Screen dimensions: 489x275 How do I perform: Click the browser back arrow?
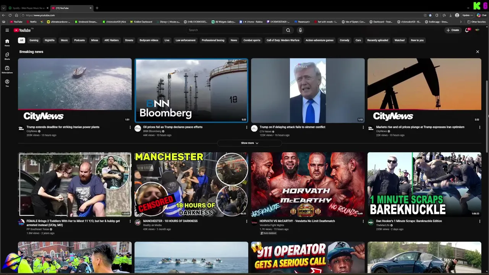3,15
